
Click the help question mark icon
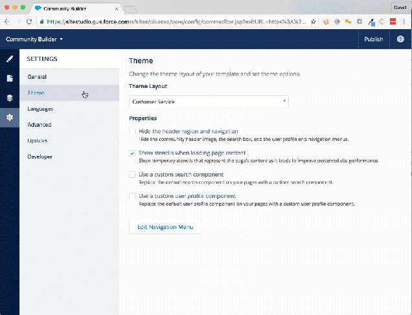click(400, 39)
